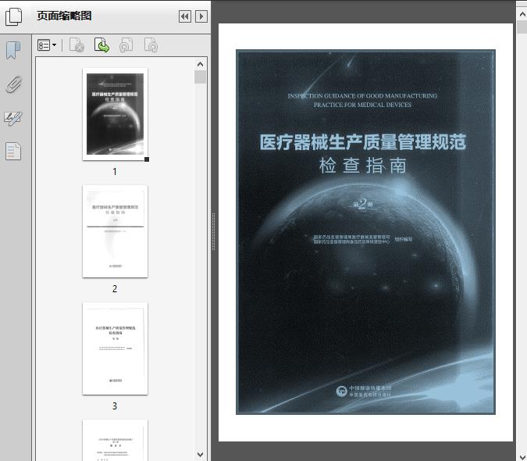
Task: Click the thumbnail panel scroll-down arrow
Action: point(201,454)
